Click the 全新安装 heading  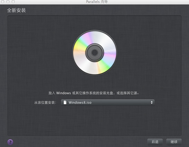(16, 10)
